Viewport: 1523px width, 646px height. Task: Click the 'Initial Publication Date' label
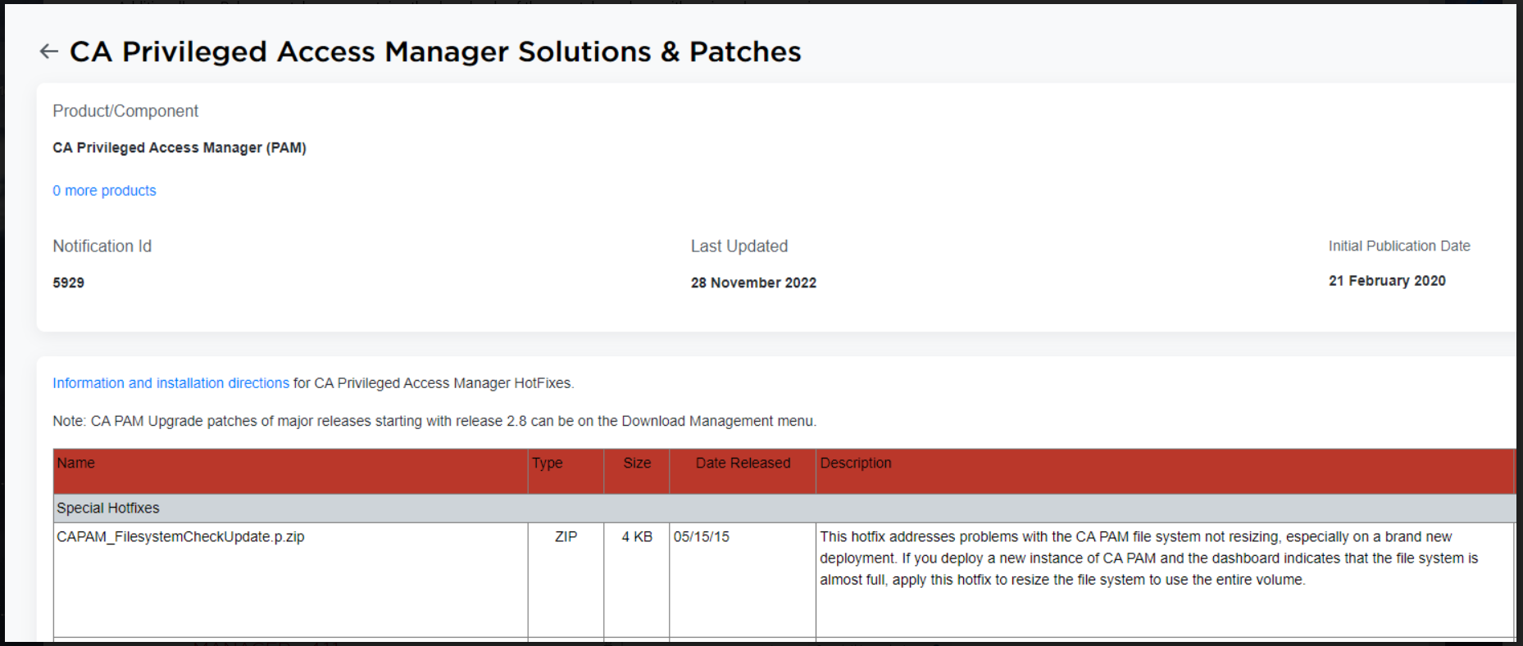tap(1399, 246)
